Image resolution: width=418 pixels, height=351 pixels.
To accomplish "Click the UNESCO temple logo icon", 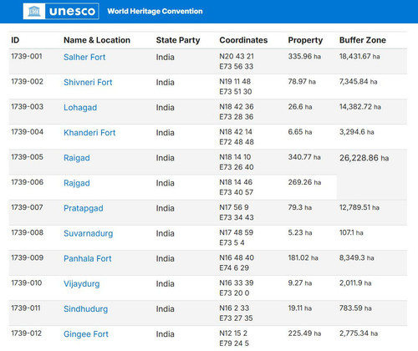I will [34, 11].
